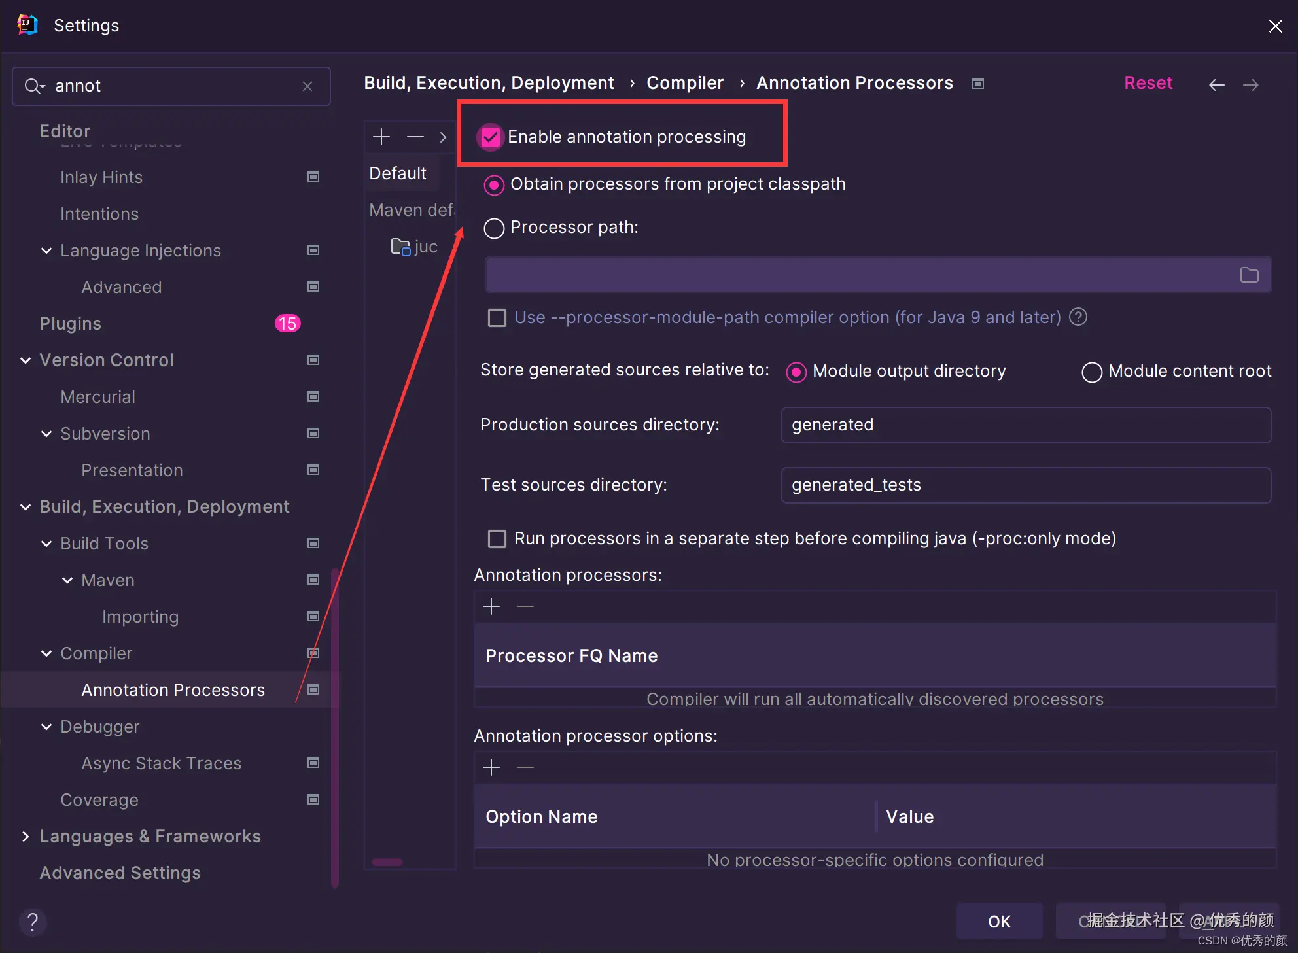Viewport: 1298px width, 953px height.
Task: Click the help question mark next to processor-module-path option
Action: point(1078,317)
